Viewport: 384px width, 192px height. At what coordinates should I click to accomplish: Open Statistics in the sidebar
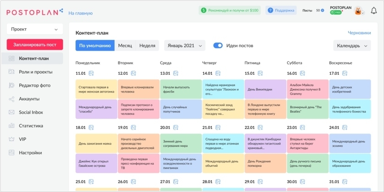(31, 126)
